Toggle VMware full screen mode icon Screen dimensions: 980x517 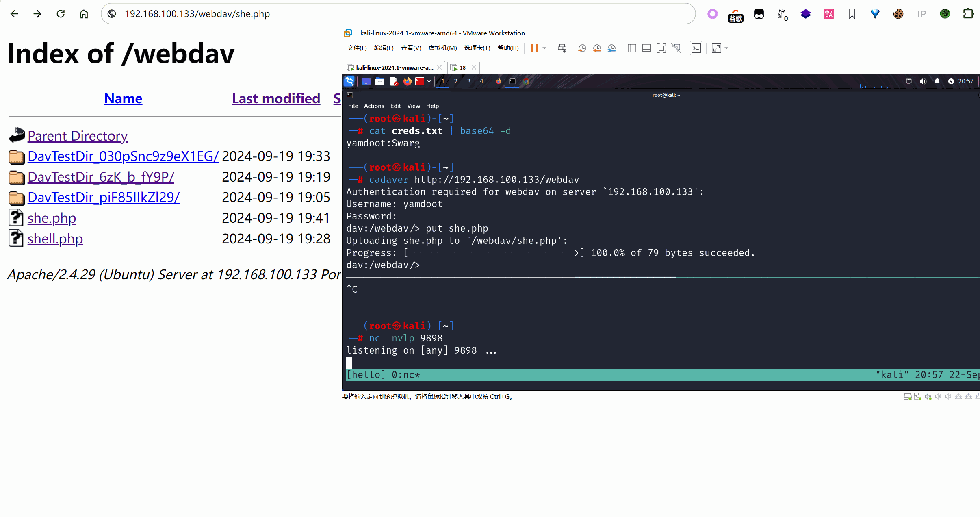[x=661, y=48]
